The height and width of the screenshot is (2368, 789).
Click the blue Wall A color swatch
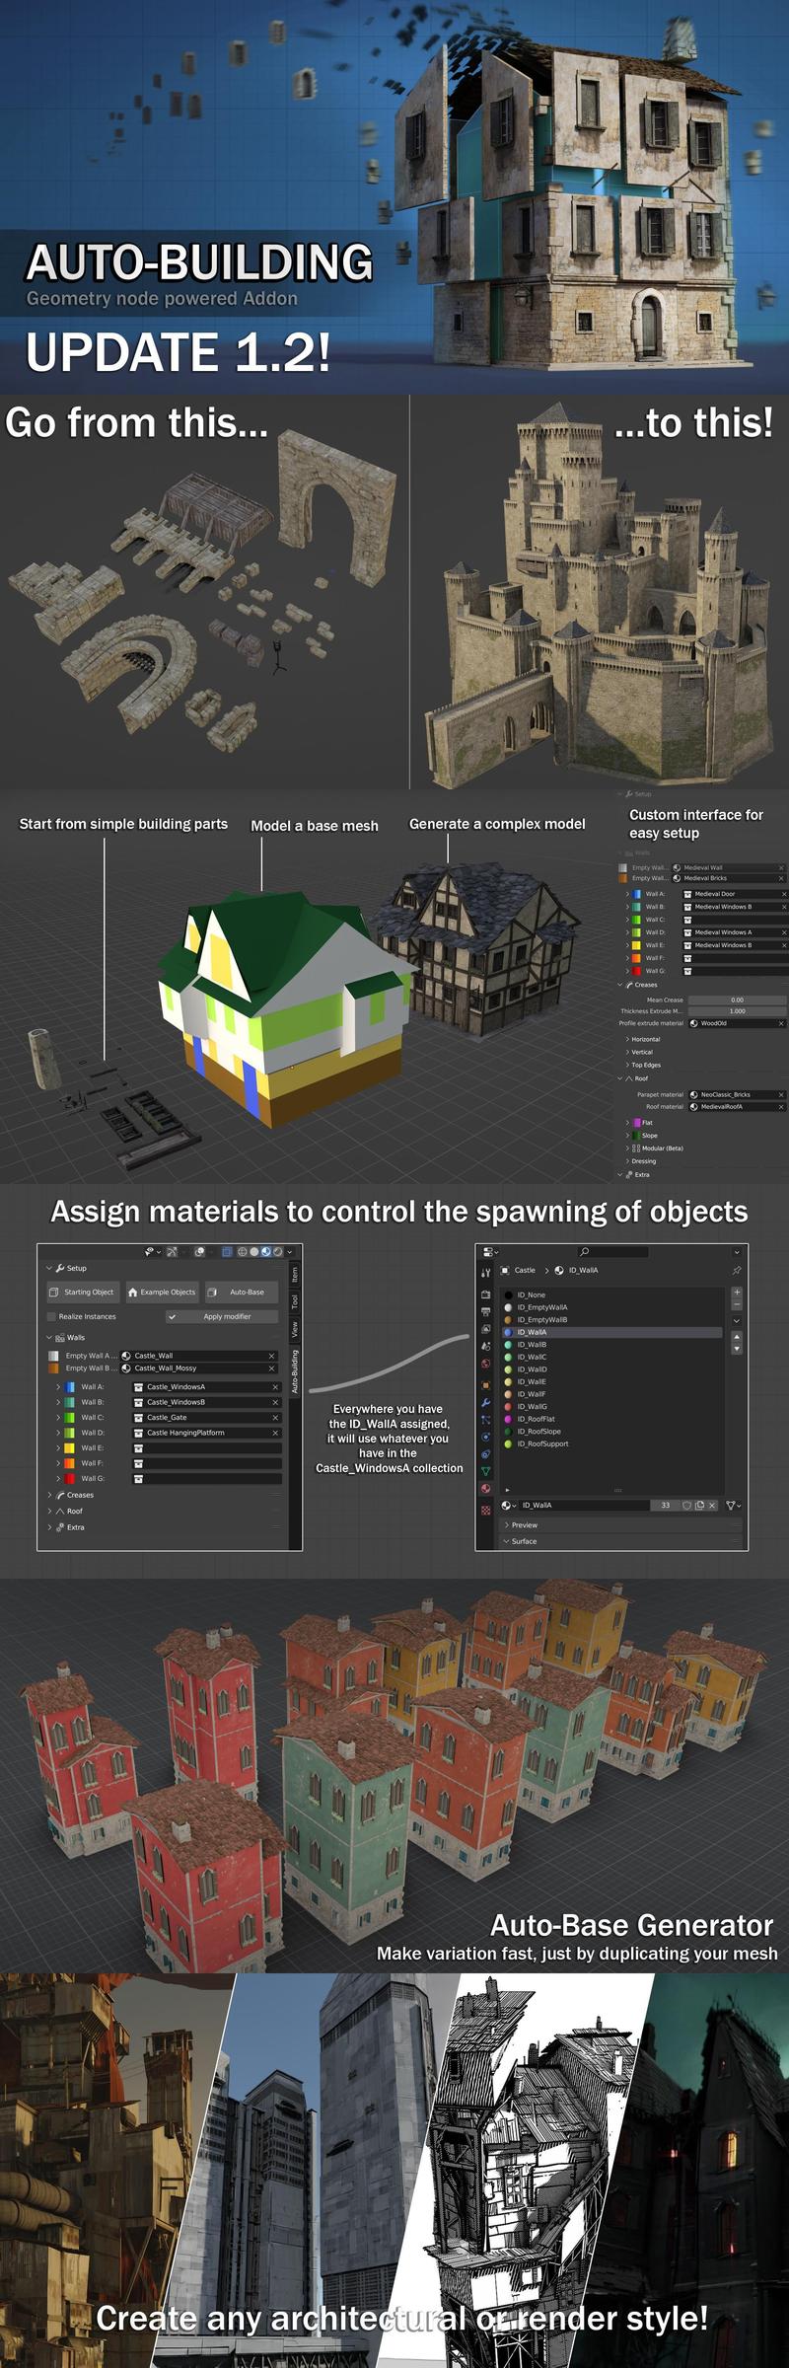pyautogui.click(x=71, y=1386)
